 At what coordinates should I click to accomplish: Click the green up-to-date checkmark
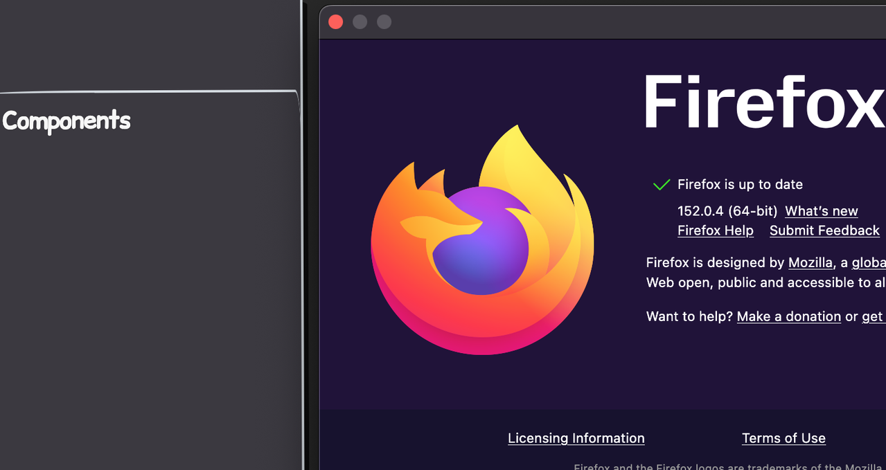click(x=662, y=184)
